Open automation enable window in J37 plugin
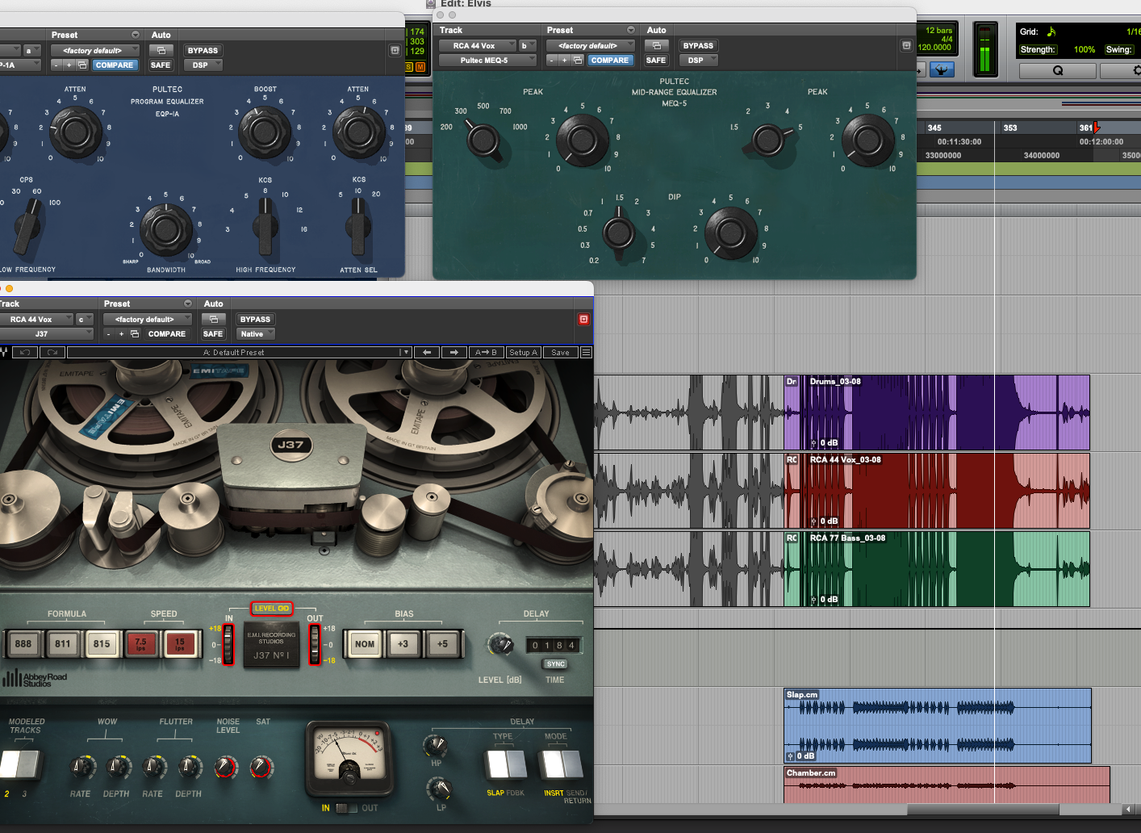This screenshot has width=1141, height=833. (214, 320)
